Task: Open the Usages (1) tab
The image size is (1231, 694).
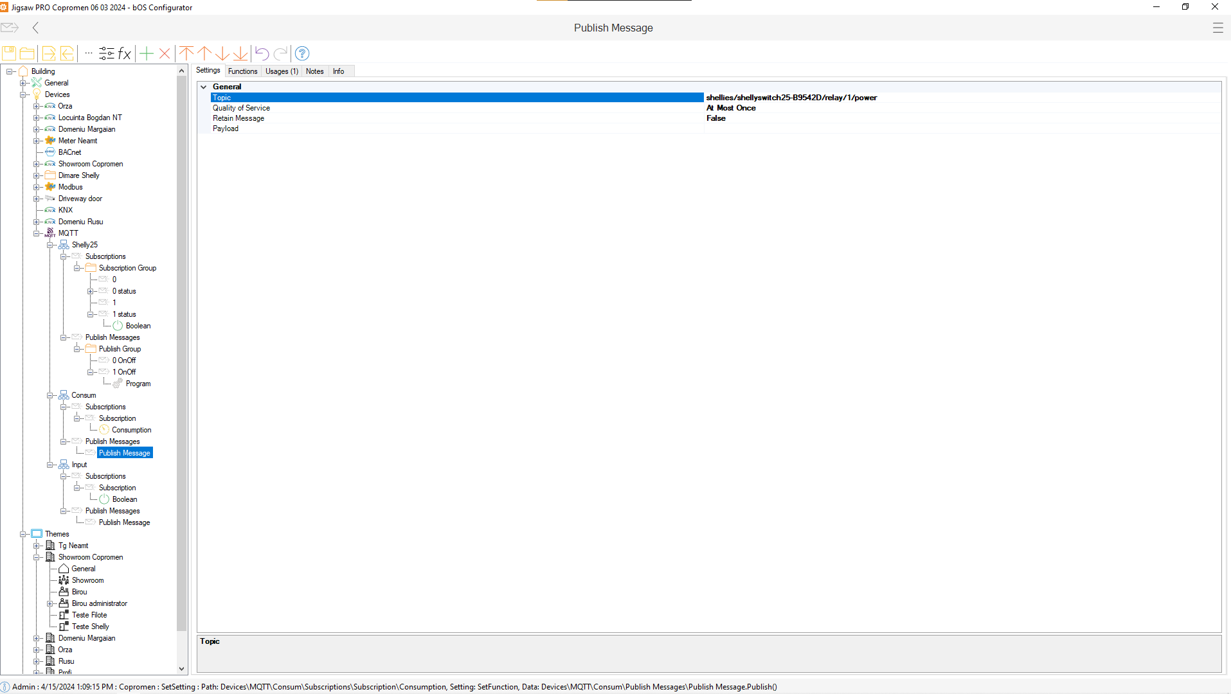Action: coord(282,71)
